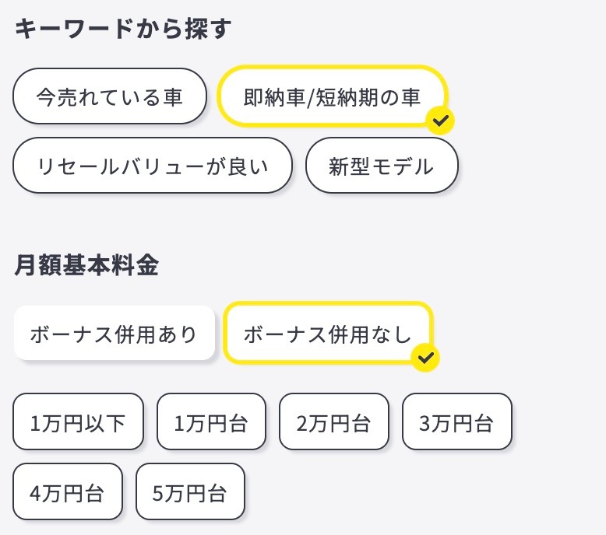This screenshot has height=535, width=606.
Task: Enable the リセールバリューが良い keyword filter
Action: point(153,166)
